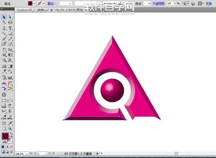This screenshot has width=216, height=158.
Task: Expand the opacity slider arrow next to 100
Action: tap(175, 4)
